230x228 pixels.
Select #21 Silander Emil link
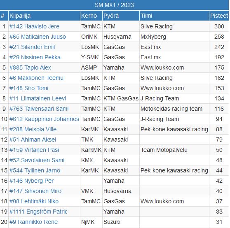tap(32, 47)
